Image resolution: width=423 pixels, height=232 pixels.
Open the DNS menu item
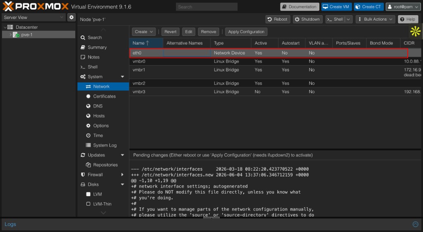point(103,106)
